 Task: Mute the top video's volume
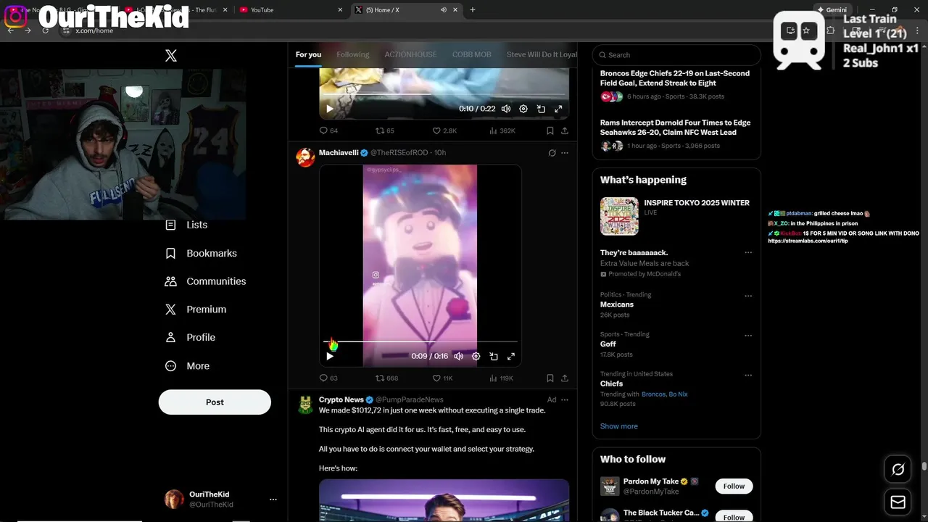coord(506,109)
